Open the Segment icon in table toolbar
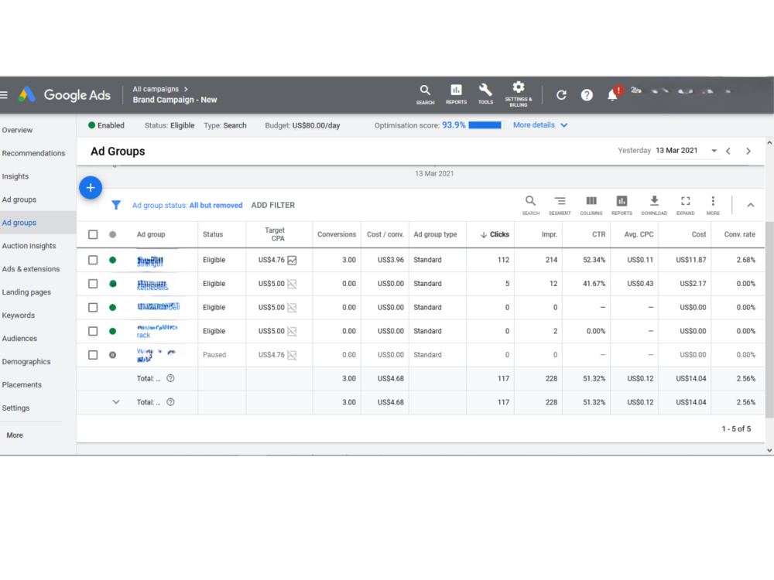This screenshot has height=580, width=774. point(560,205)
